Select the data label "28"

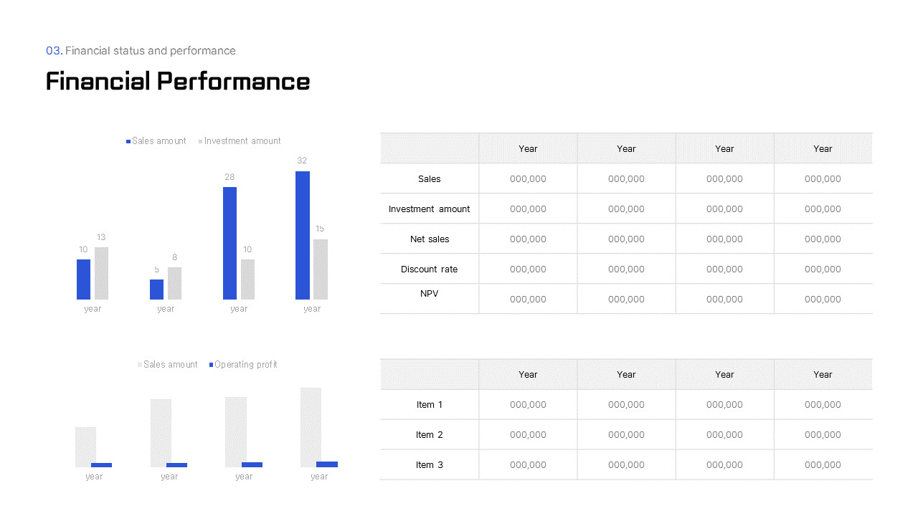(229, 177)
